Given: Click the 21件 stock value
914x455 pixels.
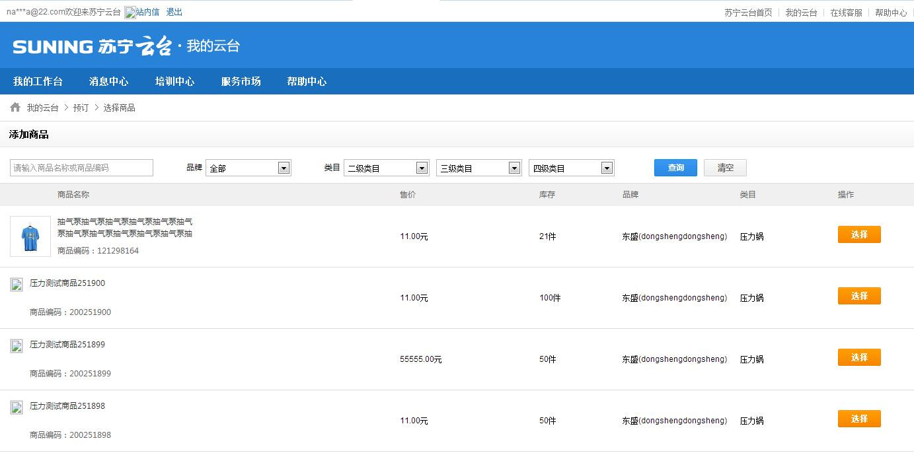Looking at the screenshot, I should tap(547, 236).
